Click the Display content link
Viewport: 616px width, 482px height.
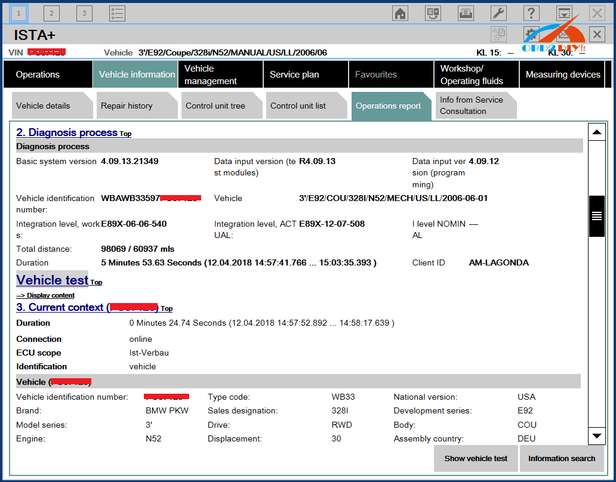45,295
